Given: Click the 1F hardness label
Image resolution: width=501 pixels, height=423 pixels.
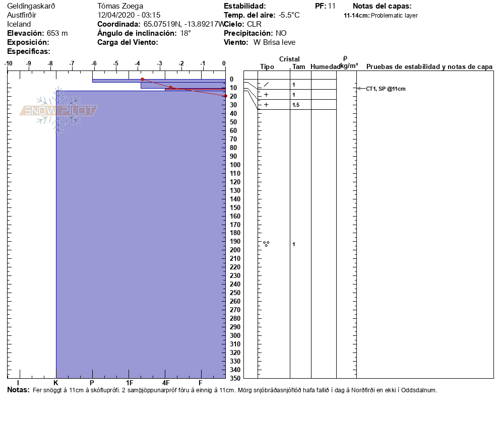Looking at the screenshot, I should click(x=130, y=383).
